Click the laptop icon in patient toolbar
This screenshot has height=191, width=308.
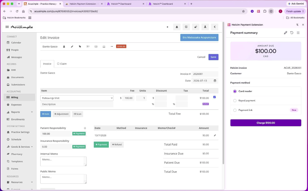point(104,47)
